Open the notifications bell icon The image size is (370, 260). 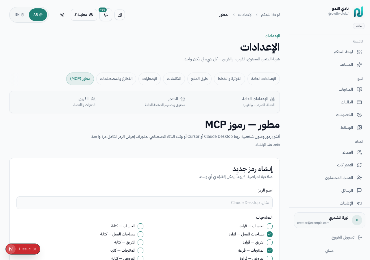[x=106, y=15]
